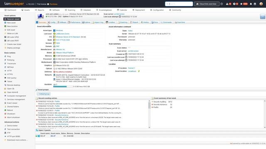Click the top search input field
Image resolution: width=266 pixels, height=149 pixels.
[179, 4]
